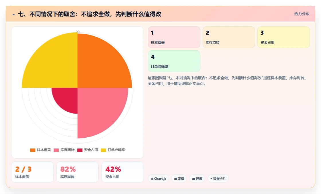Click the 样本覆盖 legend label text

pyautogui.click(x=44, y=150)
